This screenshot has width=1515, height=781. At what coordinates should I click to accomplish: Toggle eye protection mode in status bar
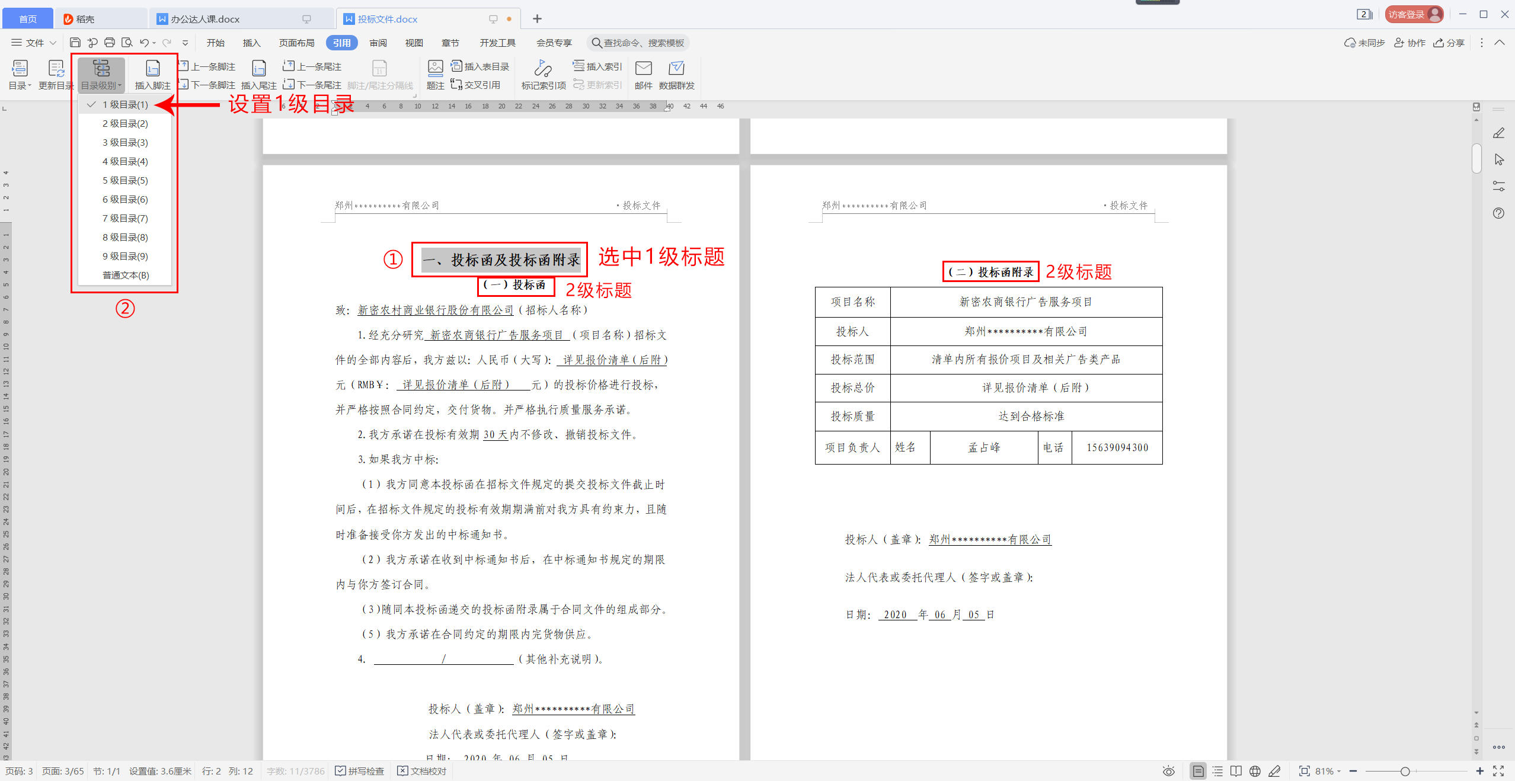(x=1168, y=771)
